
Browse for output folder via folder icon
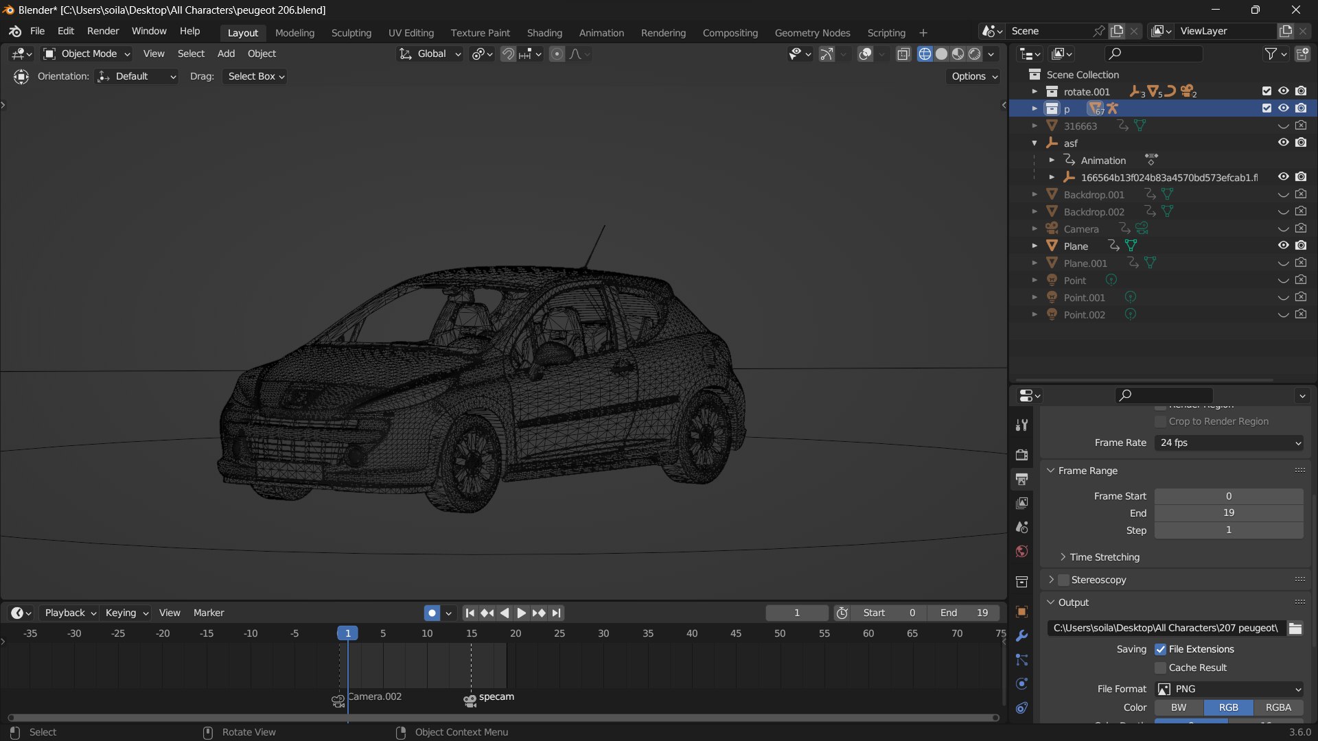coord(1295,628)
